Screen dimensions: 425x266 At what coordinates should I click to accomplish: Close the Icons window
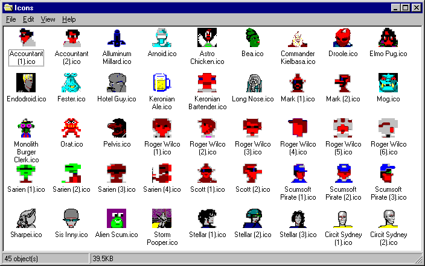[416, 8]
